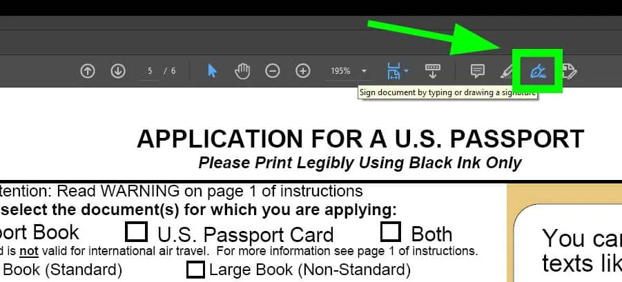The image size is (622, 282).
Task: Open the 195% zoom level dropdown
Action: tap(364, 71)
